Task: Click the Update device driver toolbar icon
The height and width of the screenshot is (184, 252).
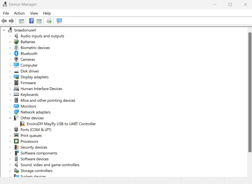Action: point(49,21)
